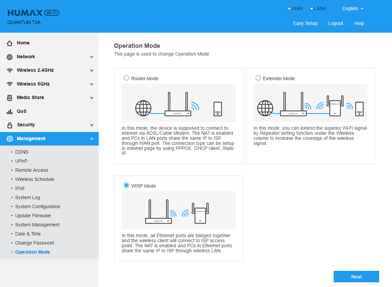The image size is (392, 287).
Task: Open the English language dropdown
Action: tap(353, 8)
